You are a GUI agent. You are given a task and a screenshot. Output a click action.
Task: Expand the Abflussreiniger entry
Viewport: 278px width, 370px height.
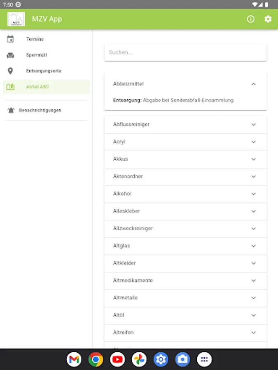click(x=253, y=125)
